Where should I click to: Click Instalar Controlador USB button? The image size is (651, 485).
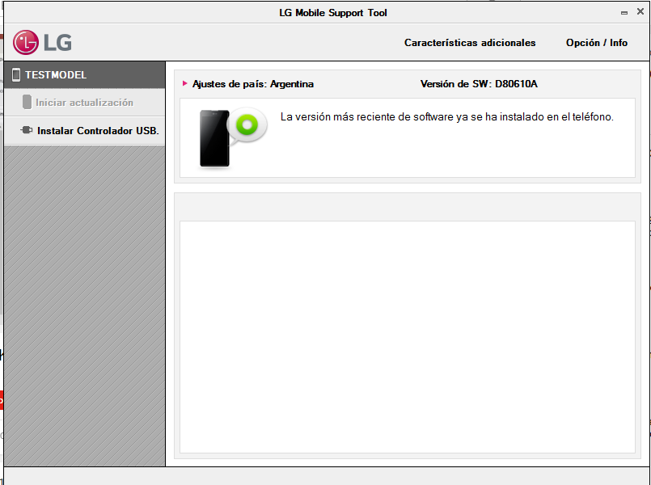point(85,131)
